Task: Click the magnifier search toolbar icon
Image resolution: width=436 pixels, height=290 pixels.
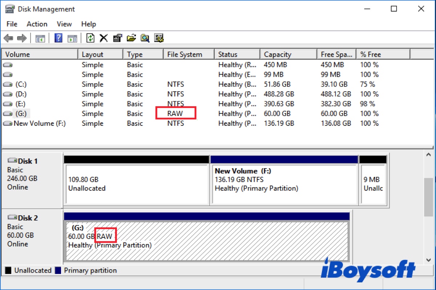Action: coord(145,38)
